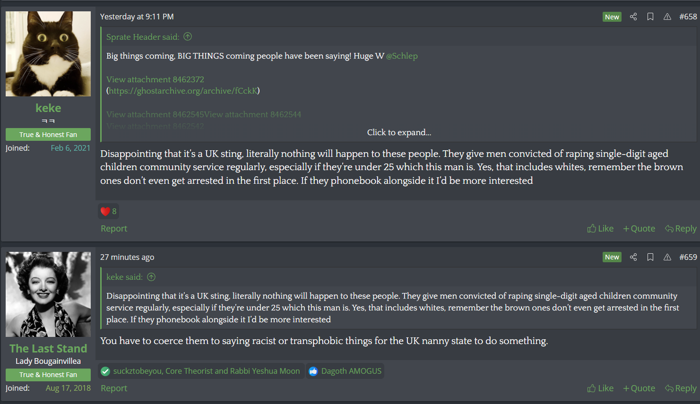Open the ghostarchive.org archive link
The image size is (700, 404).
tap(183, 91)
